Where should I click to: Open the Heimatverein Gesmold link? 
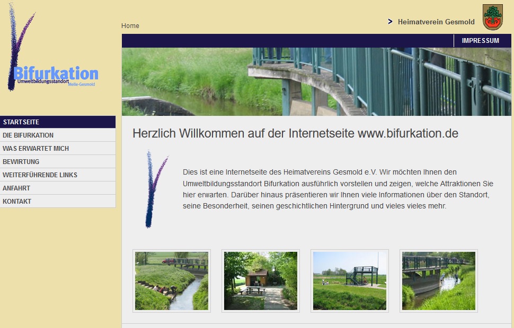point(436,22)
